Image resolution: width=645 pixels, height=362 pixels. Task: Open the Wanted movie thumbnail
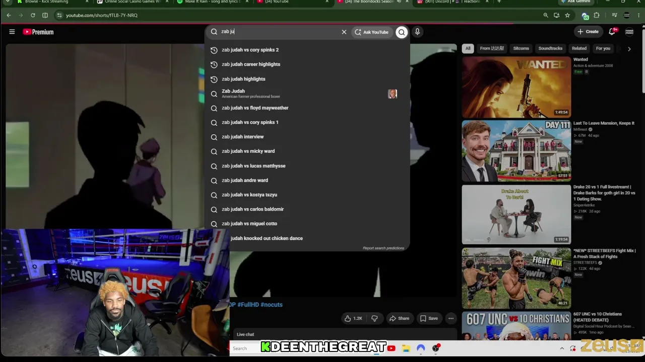pyautogui.click(x=517, y=87)
